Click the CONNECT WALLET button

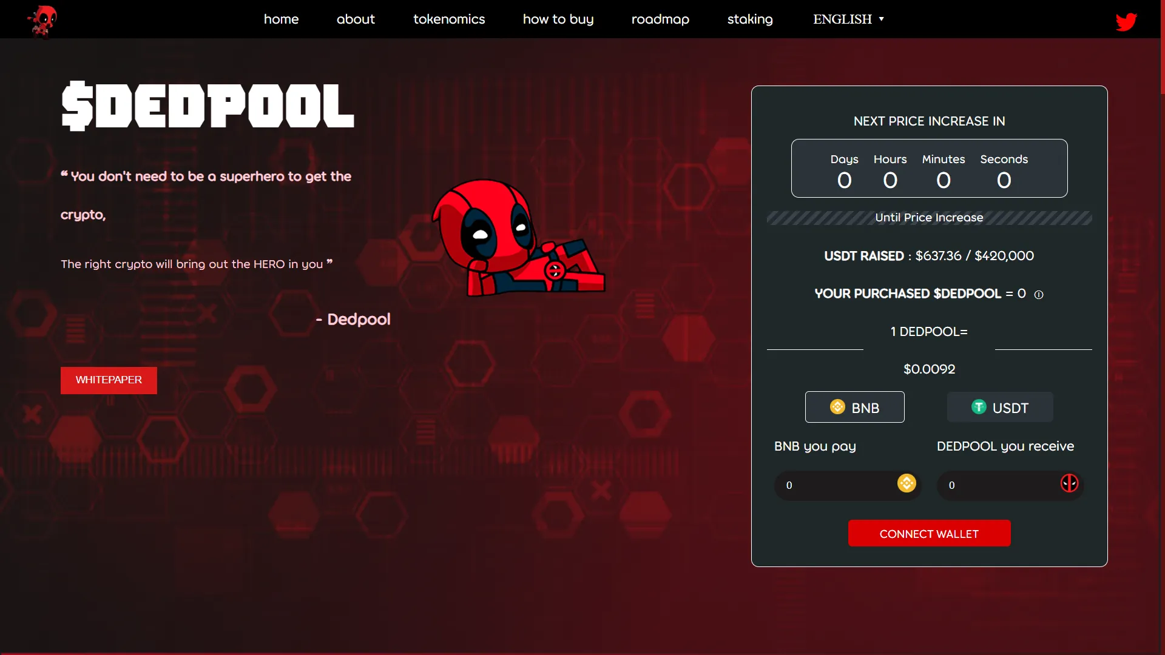929,534
